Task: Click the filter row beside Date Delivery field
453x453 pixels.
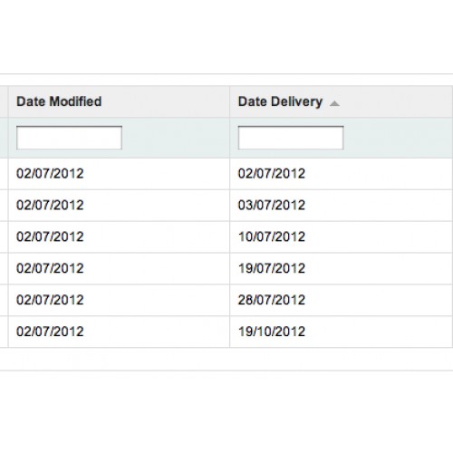Action: point(398,138)
